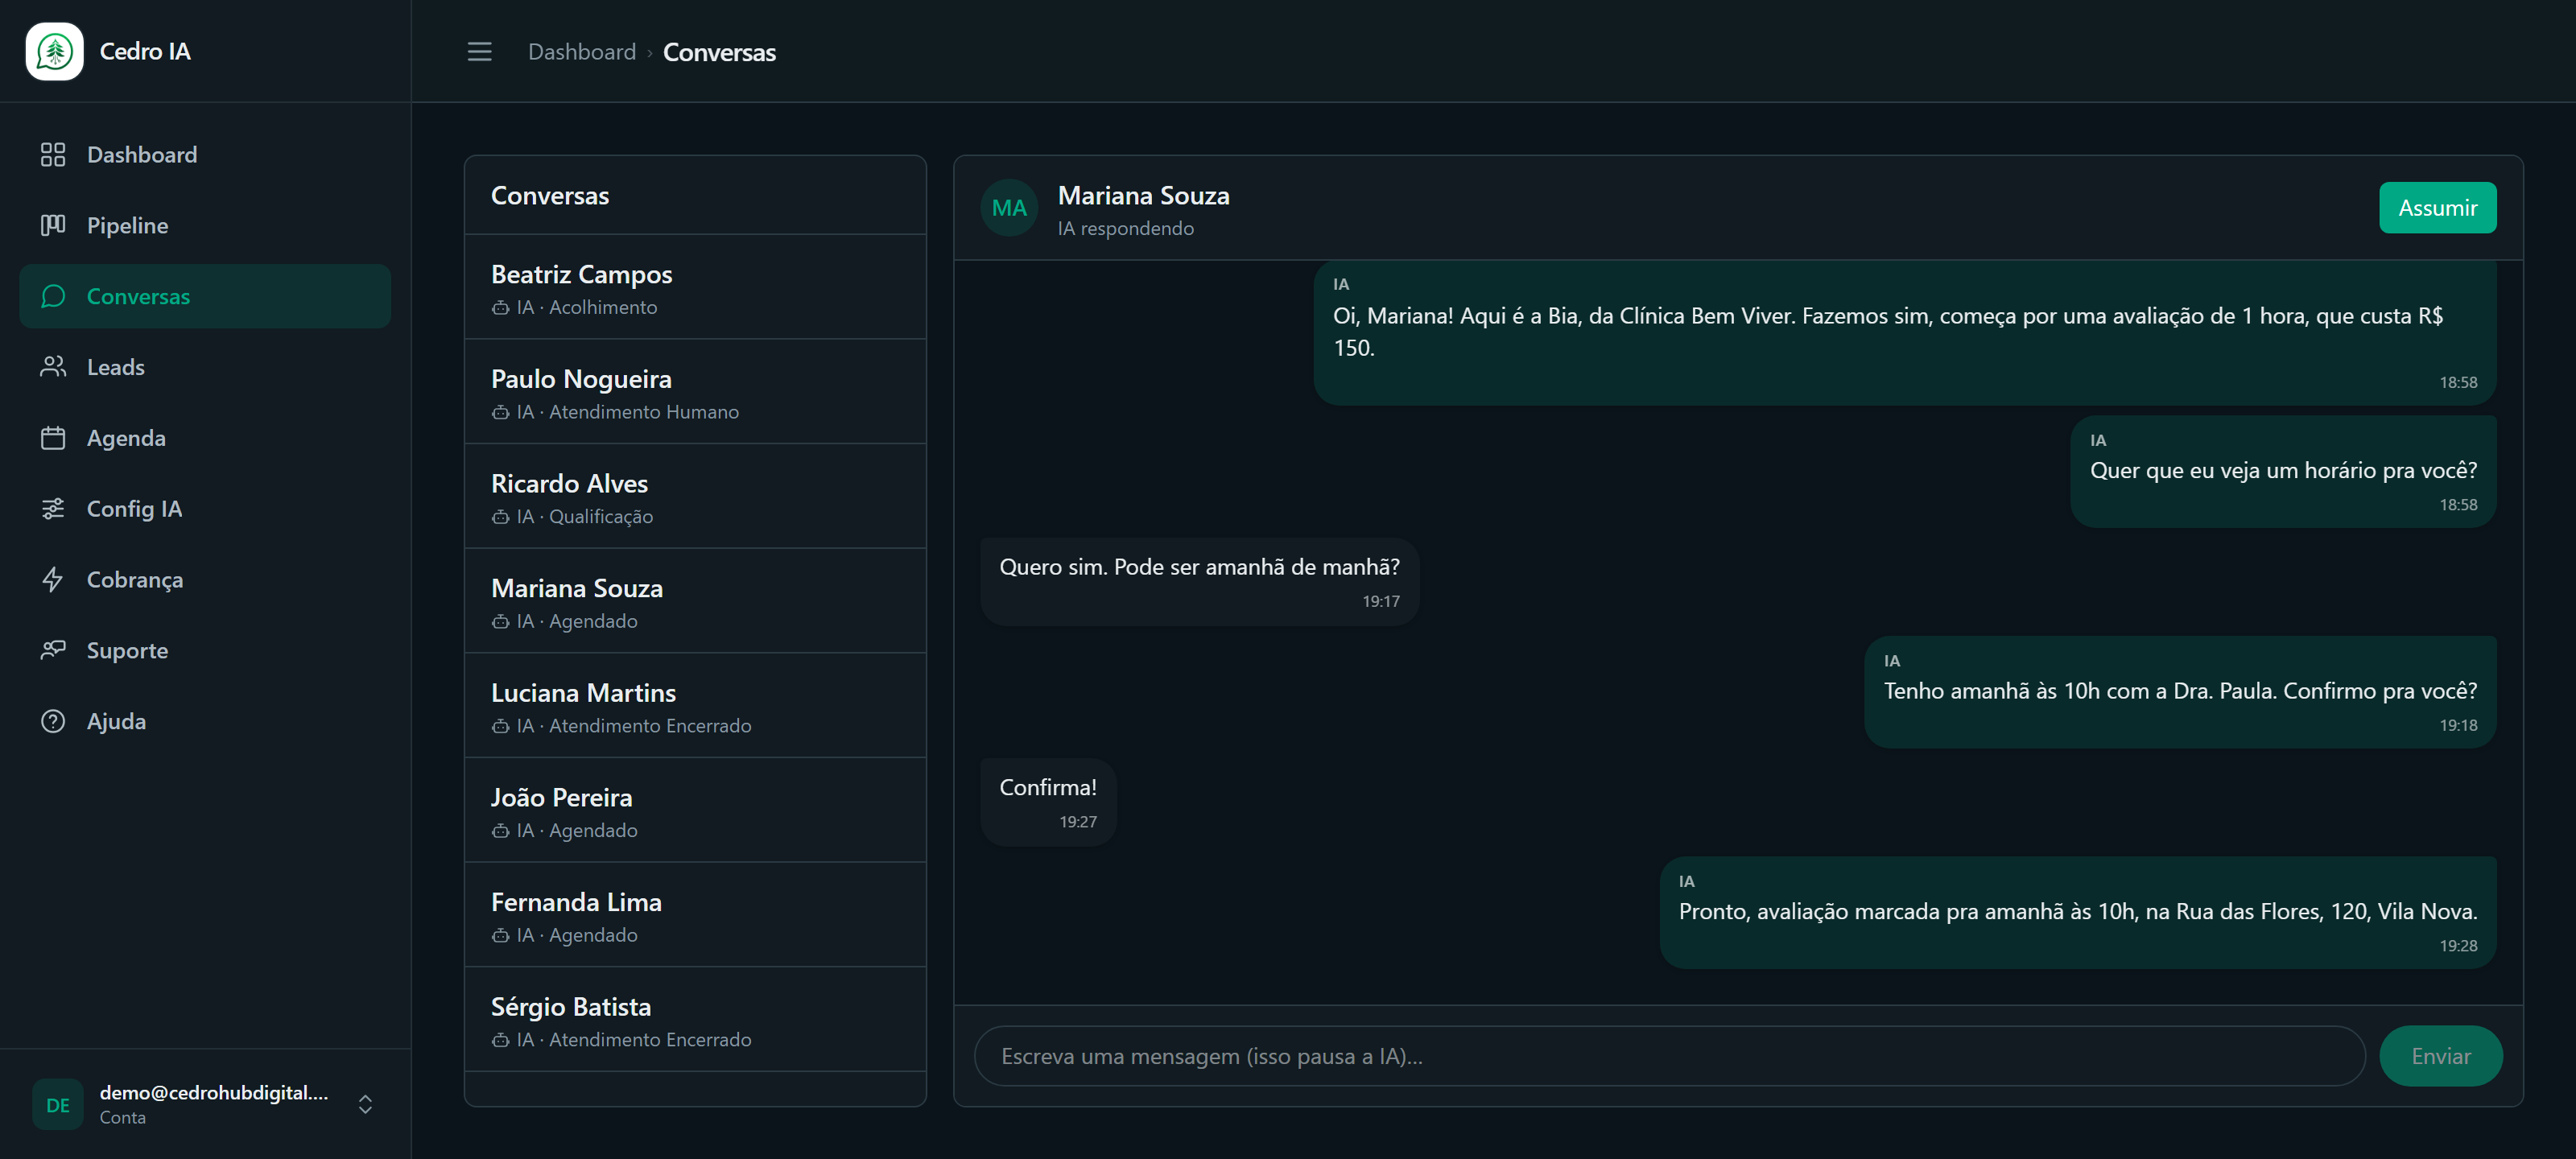Open João Pereira conversation
The image size is (2576, 1159).
[695, 811]
